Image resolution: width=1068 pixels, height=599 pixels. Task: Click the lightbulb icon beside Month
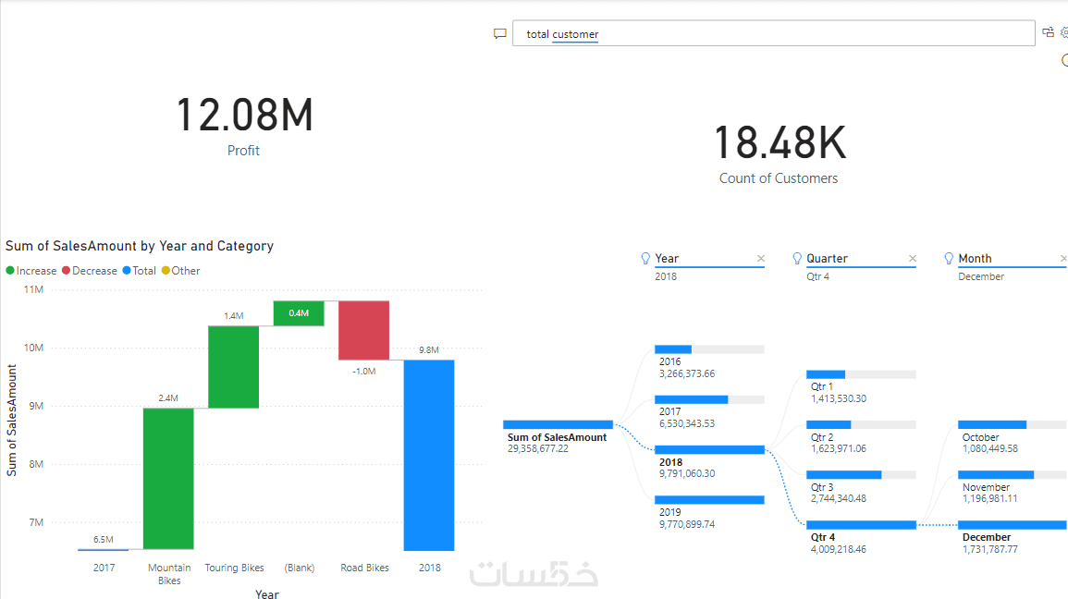949,259
